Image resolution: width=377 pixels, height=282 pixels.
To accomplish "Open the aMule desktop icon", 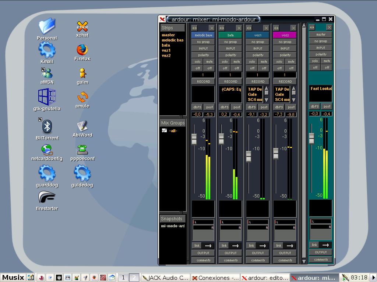I will point(82,97).
